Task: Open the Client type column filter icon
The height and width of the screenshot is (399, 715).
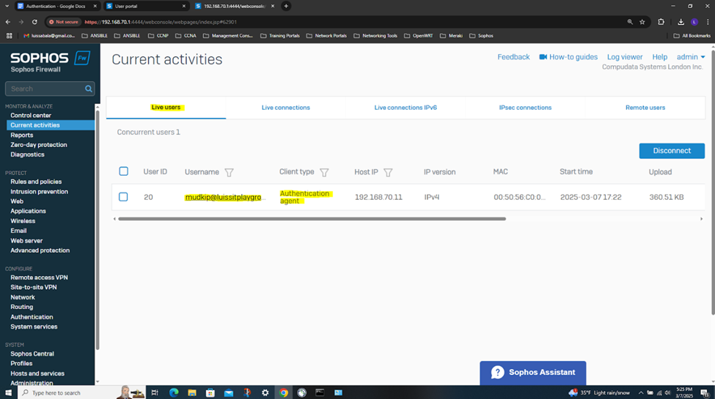Action: (324, 172)
